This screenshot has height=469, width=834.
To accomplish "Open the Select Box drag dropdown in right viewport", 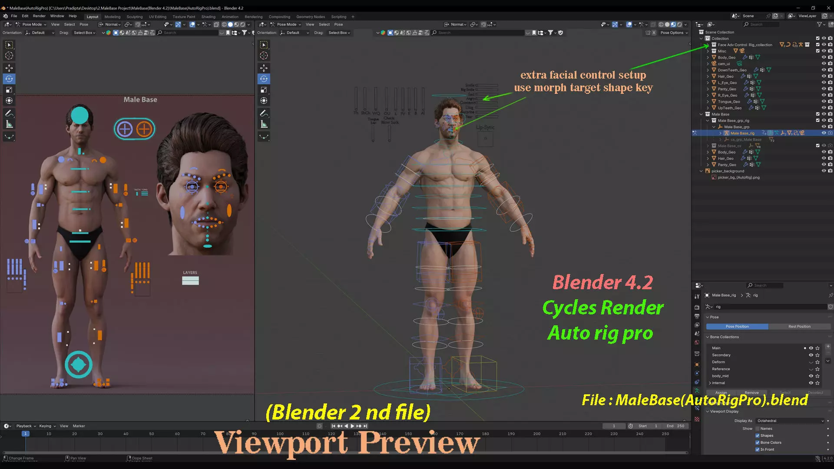I will click(x=339, y=33).
